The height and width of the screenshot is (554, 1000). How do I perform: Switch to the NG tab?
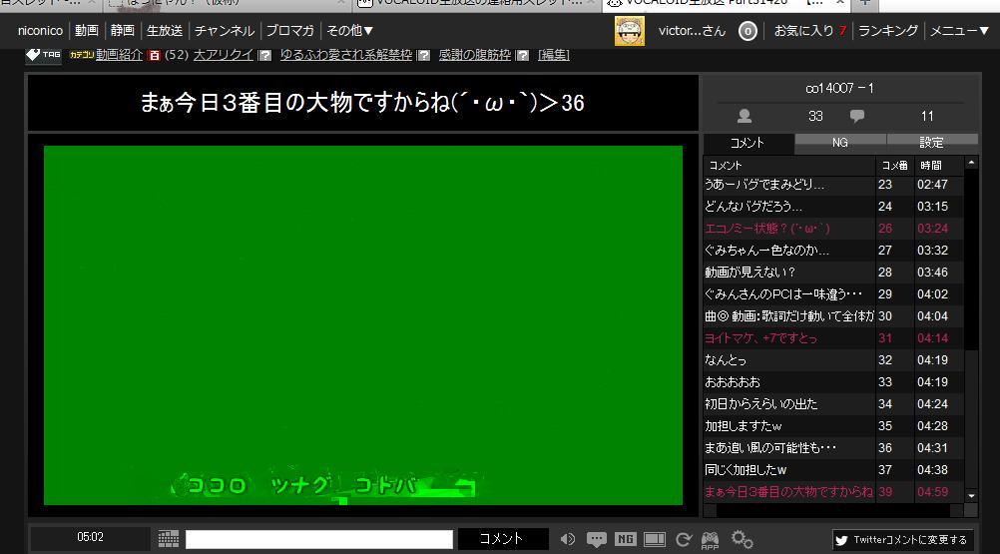coord(840,142)
